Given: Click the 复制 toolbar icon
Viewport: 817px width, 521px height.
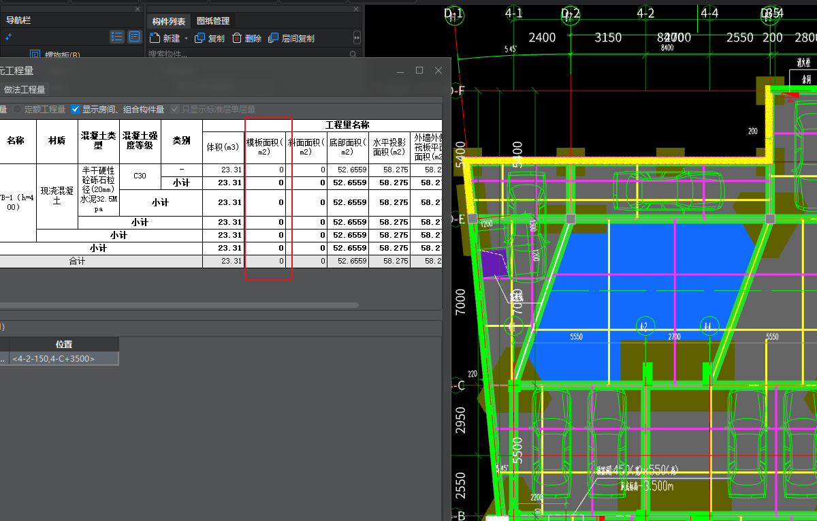Looking at the screenshot, I should 199,38.
